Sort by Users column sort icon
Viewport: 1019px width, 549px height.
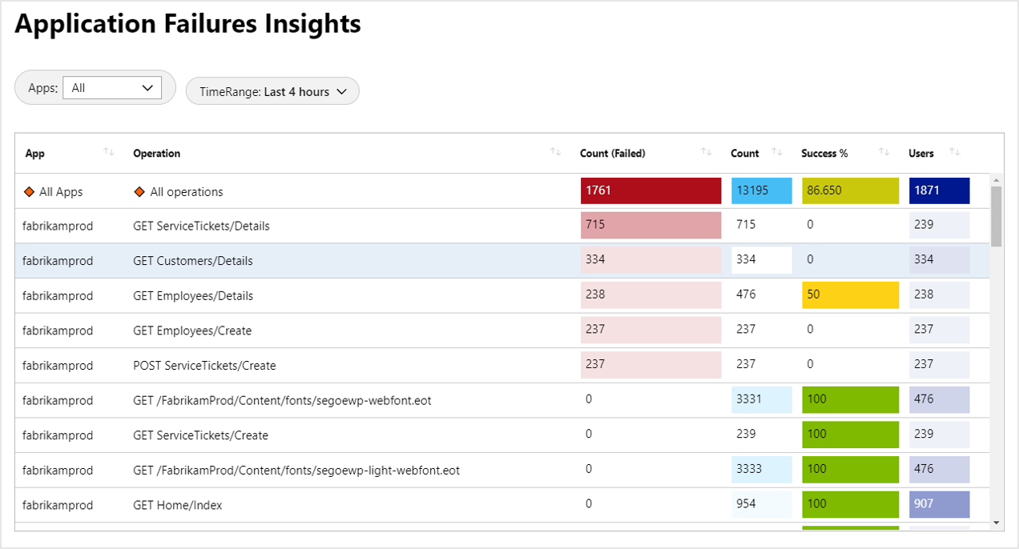954,152
